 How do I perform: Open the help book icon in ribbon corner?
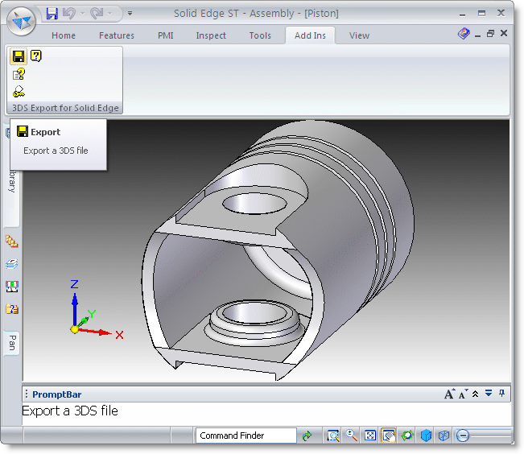coord(464,34)
